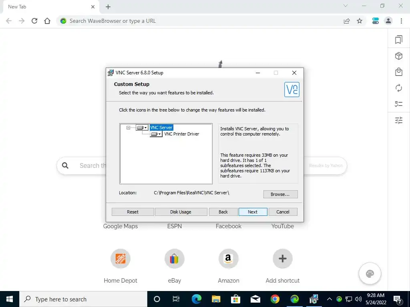Open the browser three-dot menu
410x307 pixels.
tap(401, 21)
